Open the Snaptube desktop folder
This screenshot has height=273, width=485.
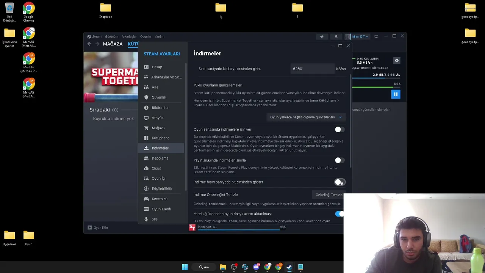point(105,11)
